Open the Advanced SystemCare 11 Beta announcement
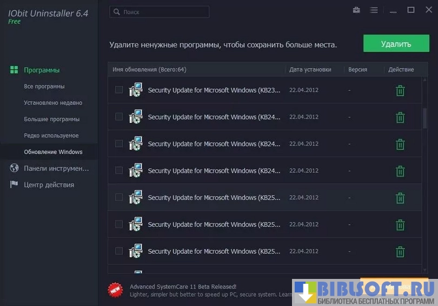 183,287
